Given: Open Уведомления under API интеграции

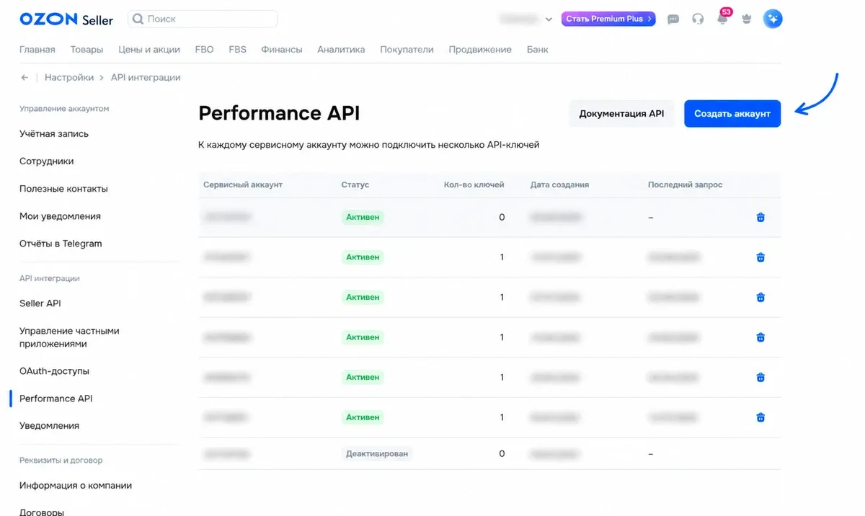Looking at the screenshot, I should [49, 426].
